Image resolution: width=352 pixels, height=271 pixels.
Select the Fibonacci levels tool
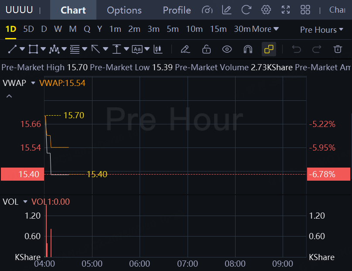pos(75,49)
